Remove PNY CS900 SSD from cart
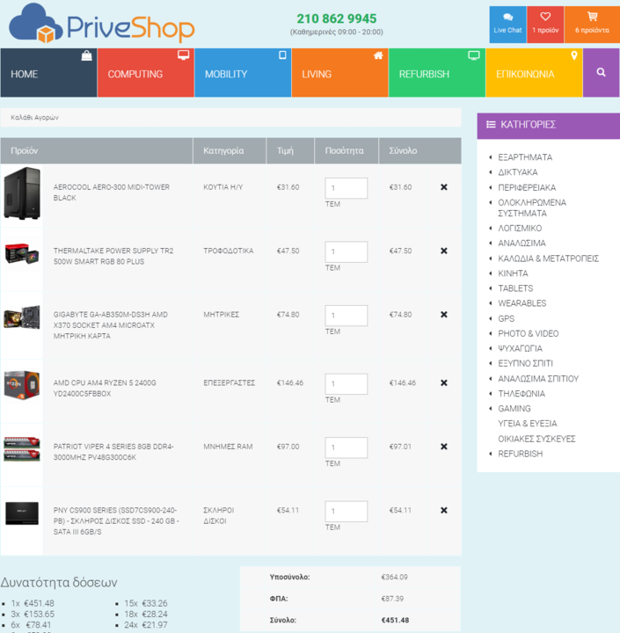Viewport: 620px width, 633px height. coord(444,510)
